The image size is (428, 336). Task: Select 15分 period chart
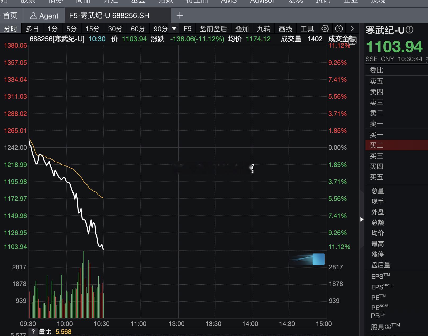pos(92,29)
